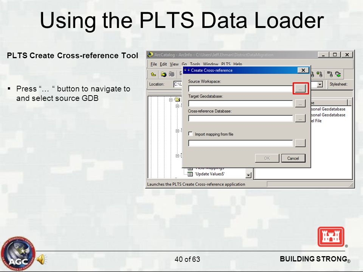Collapse the folder node in the catalog tree

tap(171, 100)
